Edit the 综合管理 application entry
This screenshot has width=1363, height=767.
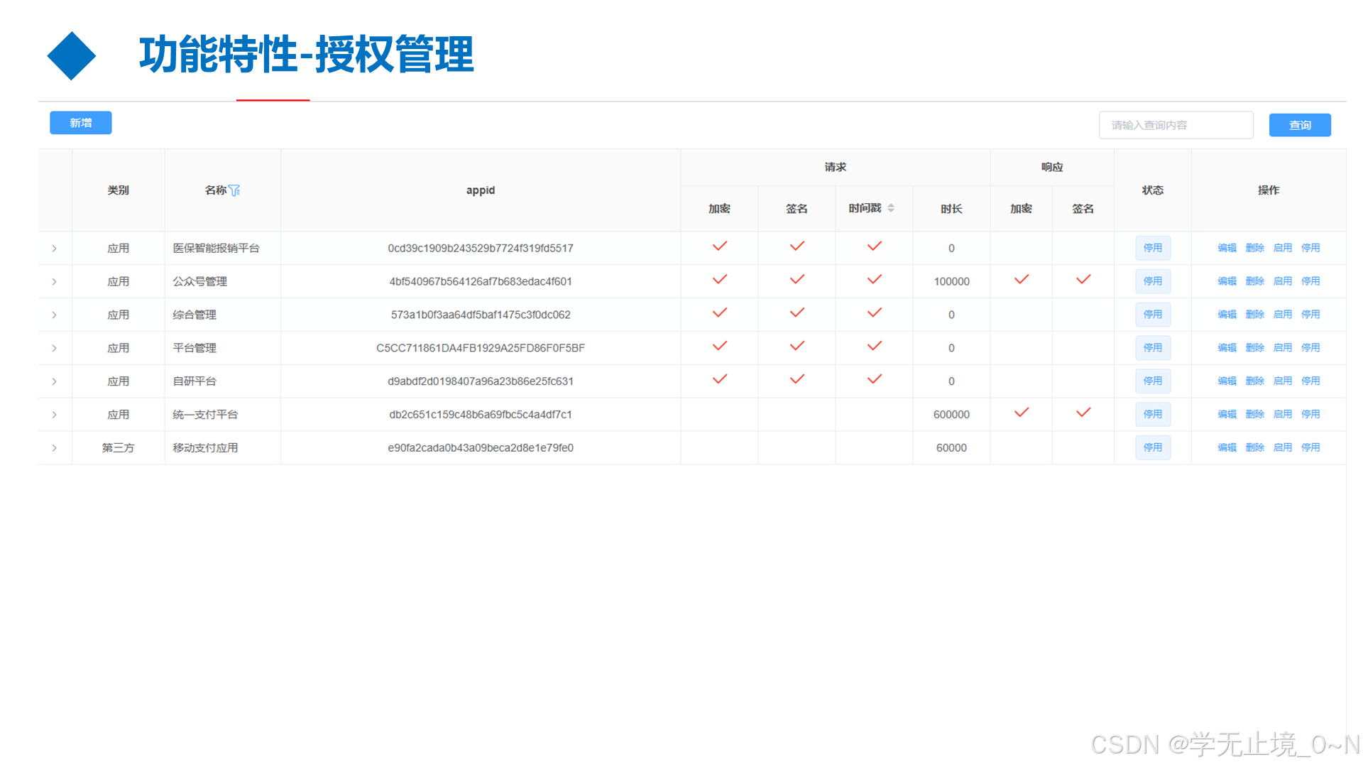[x=1227, y=315]
